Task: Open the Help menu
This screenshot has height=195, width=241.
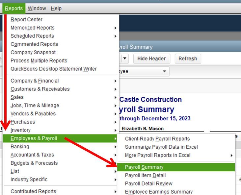Action: 56,8
